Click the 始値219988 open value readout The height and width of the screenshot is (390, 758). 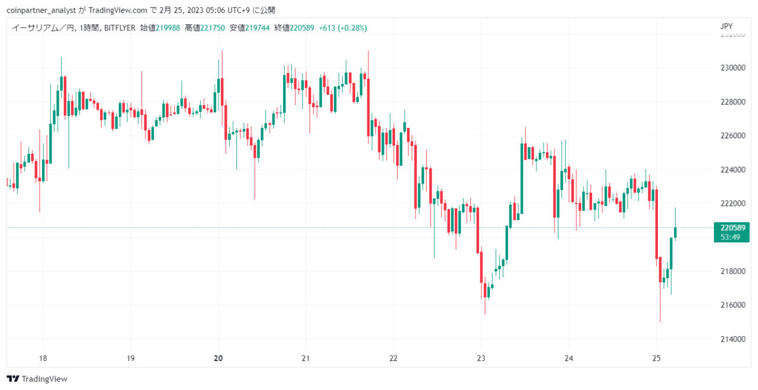tap(160, 28)
